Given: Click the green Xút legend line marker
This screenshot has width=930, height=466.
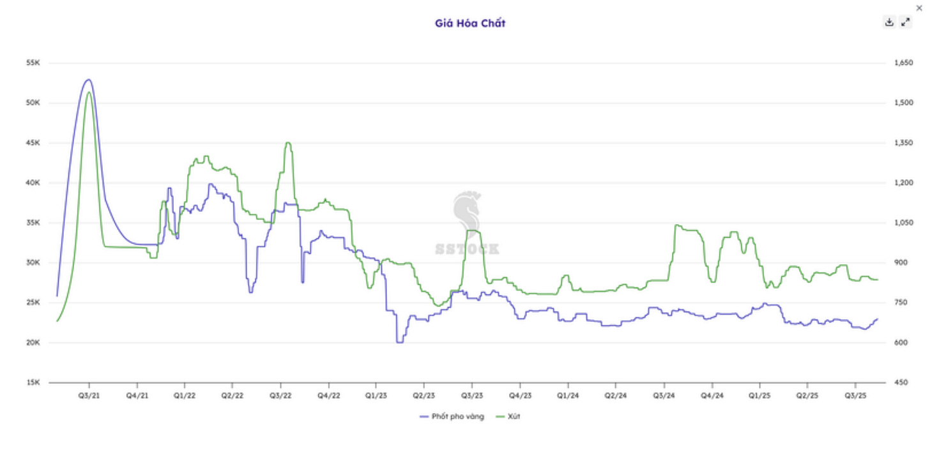Looking at the screenshot, I should [500, 417].
